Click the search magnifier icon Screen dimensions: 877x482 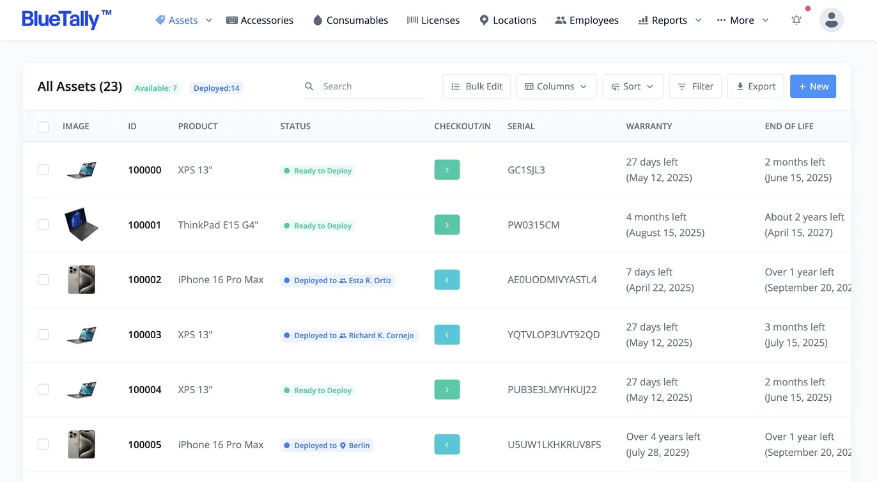[309, 86]
